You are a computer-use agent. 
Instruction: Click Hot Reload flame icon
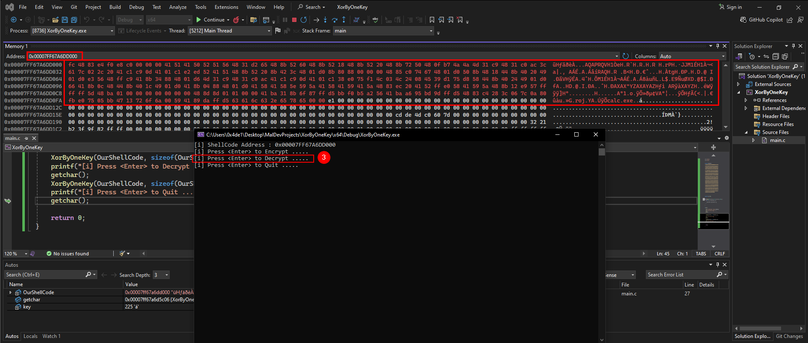236,20
